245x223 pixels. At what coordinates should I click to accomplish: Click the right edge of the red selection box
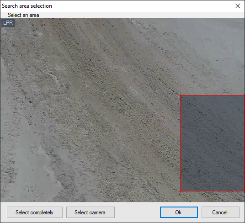244,143
